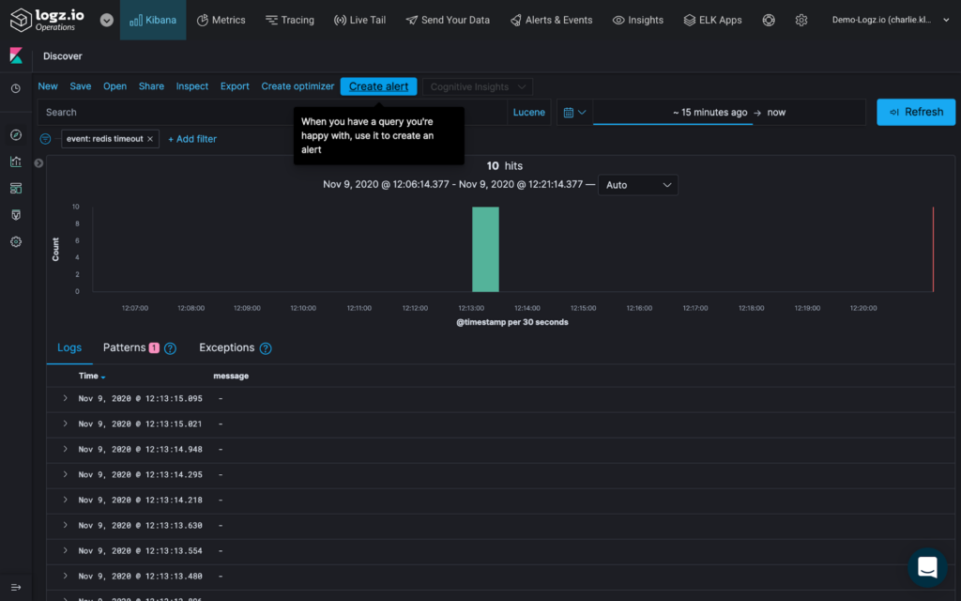Open the Auto interval dropdown above the histogram
This screenshot has height=601, width=961.
638,185
